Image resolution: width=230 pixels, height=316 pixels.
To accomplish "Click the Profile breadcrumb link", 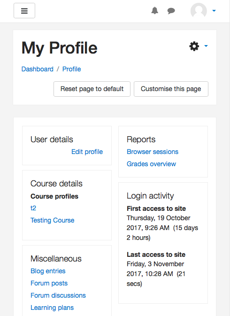I will (x=71, y=69).
